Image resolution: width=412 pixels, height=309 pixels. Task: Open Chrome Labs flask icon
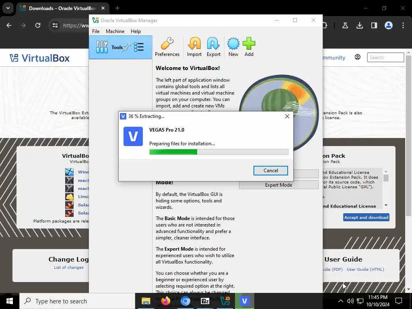coord(345,25)
